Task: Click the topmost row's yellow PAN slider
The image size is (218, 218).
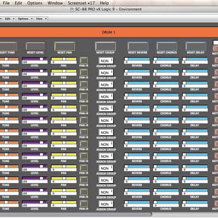Action: (64, 60)
